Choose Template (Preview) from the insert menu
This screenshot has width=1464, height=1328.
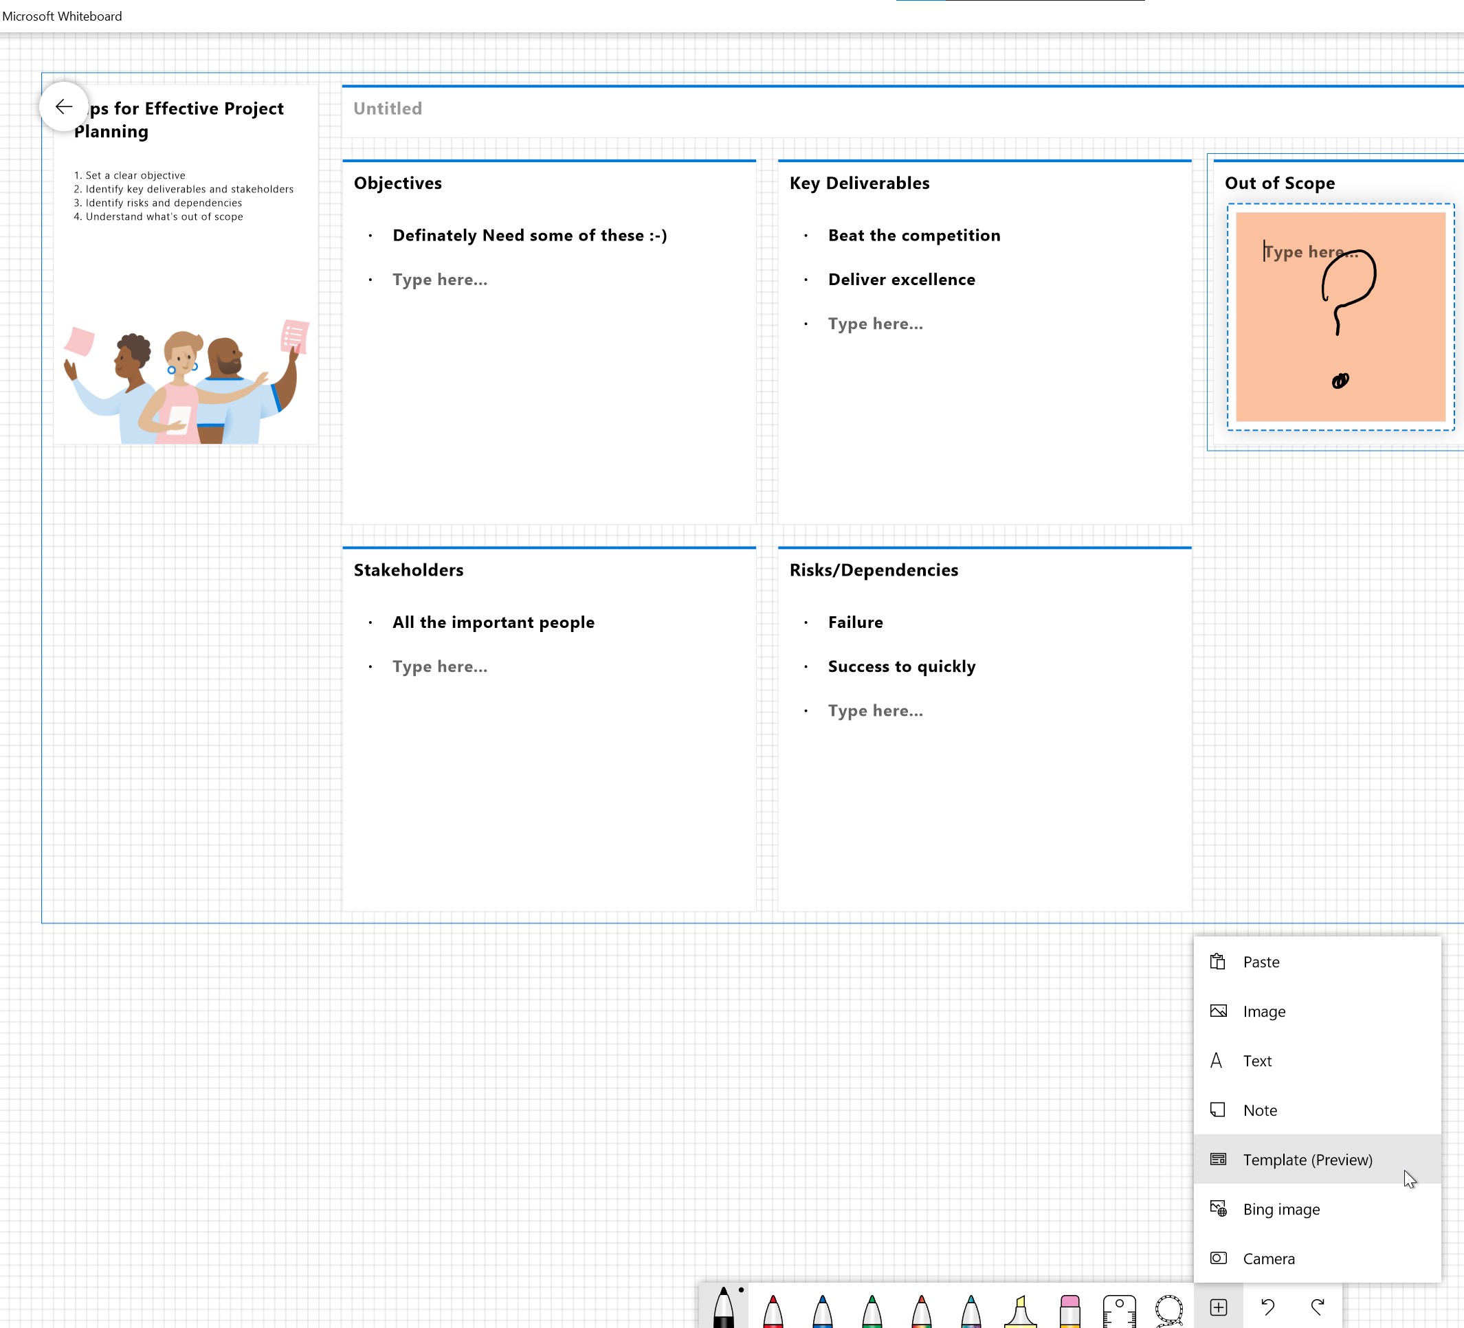(x=1307, y=1159)
